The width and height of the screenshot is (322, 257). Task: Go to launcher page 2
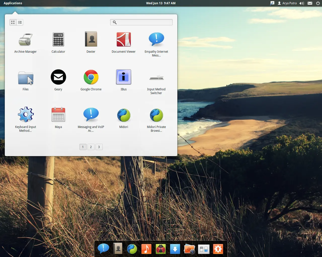(91, 147)
